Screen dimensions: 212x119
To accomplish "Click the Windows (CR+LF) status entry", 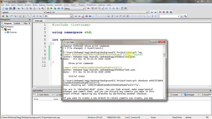I will point(95,118).
